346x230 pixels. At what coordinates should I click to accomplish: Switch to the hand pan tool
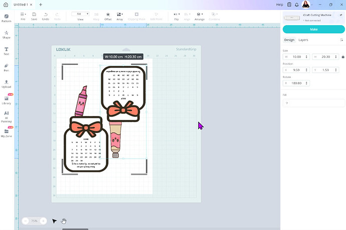point(64,220)
